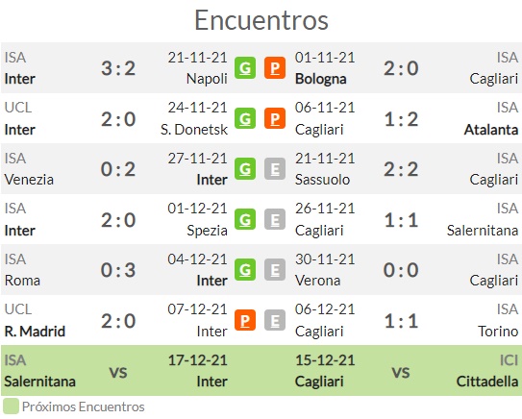The image size is (522, 419).
Task: Click green G badge for Roma–Inter match
Action: coord(245,270)
